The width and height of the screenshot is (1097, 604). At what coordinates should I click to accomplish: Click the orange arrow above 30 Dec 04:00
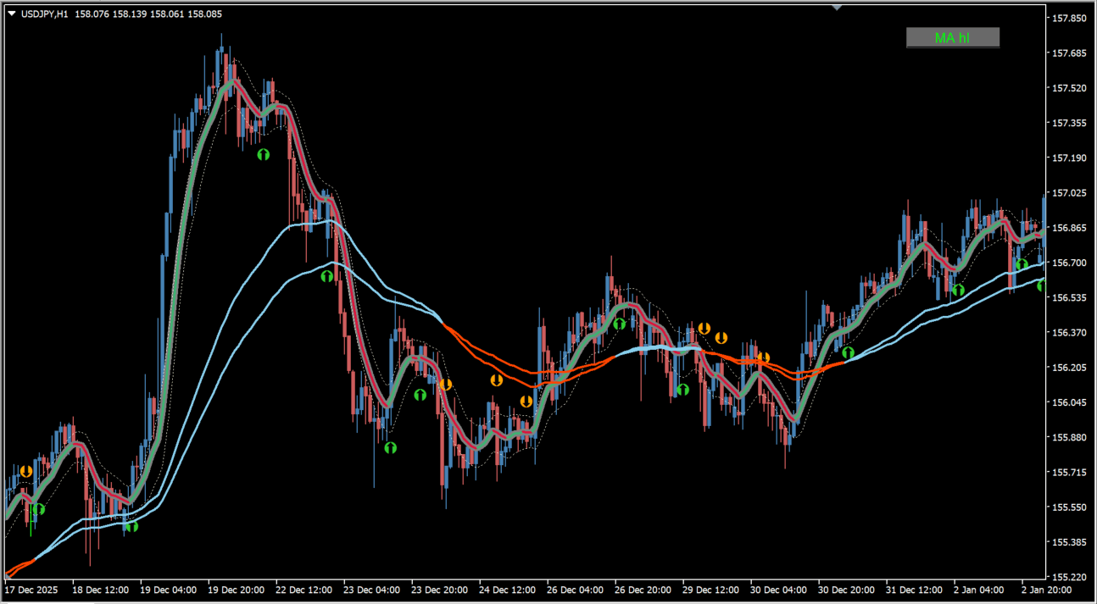(x=763, y=358)
